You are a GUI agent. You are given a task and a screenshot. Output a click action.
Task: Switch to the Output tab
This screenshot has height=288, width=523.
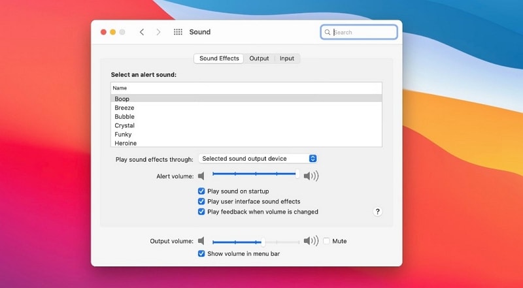click(x=259, y=58)
